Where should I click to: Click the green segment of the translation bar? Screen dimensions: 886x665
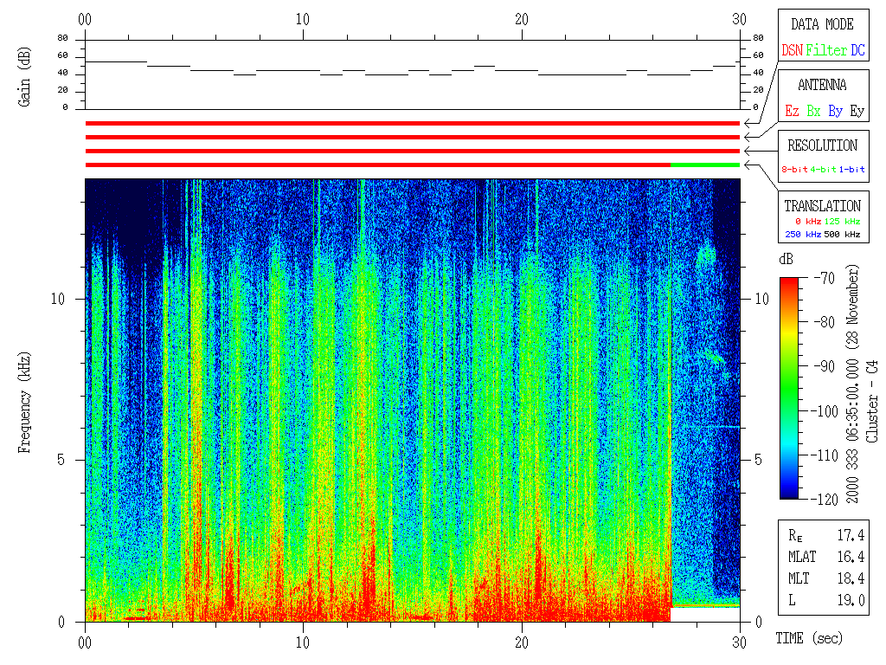pyautogui.click(x=705, y=165)
